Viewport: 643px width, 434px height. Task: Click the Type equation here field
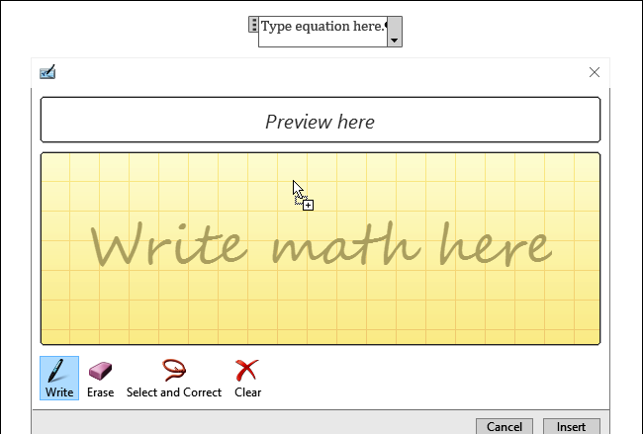click(x=323, y=32)
